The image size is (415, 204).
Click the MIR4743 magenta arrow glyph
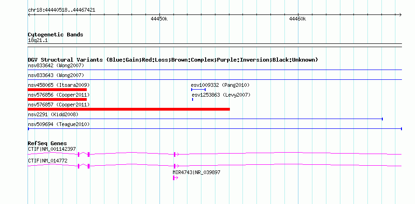[x=175, y=178]
